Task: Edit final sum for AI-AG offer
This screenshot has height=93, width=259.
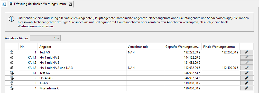Action: [x=247, y=83]
